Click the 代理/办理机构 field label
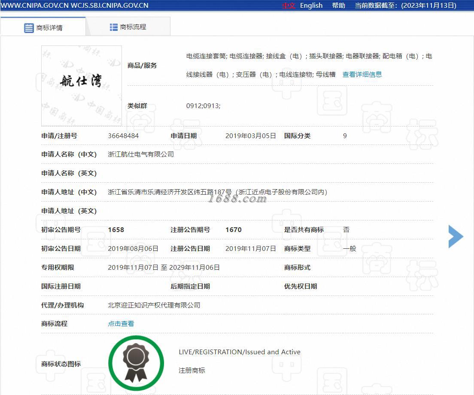 (62, 305)
